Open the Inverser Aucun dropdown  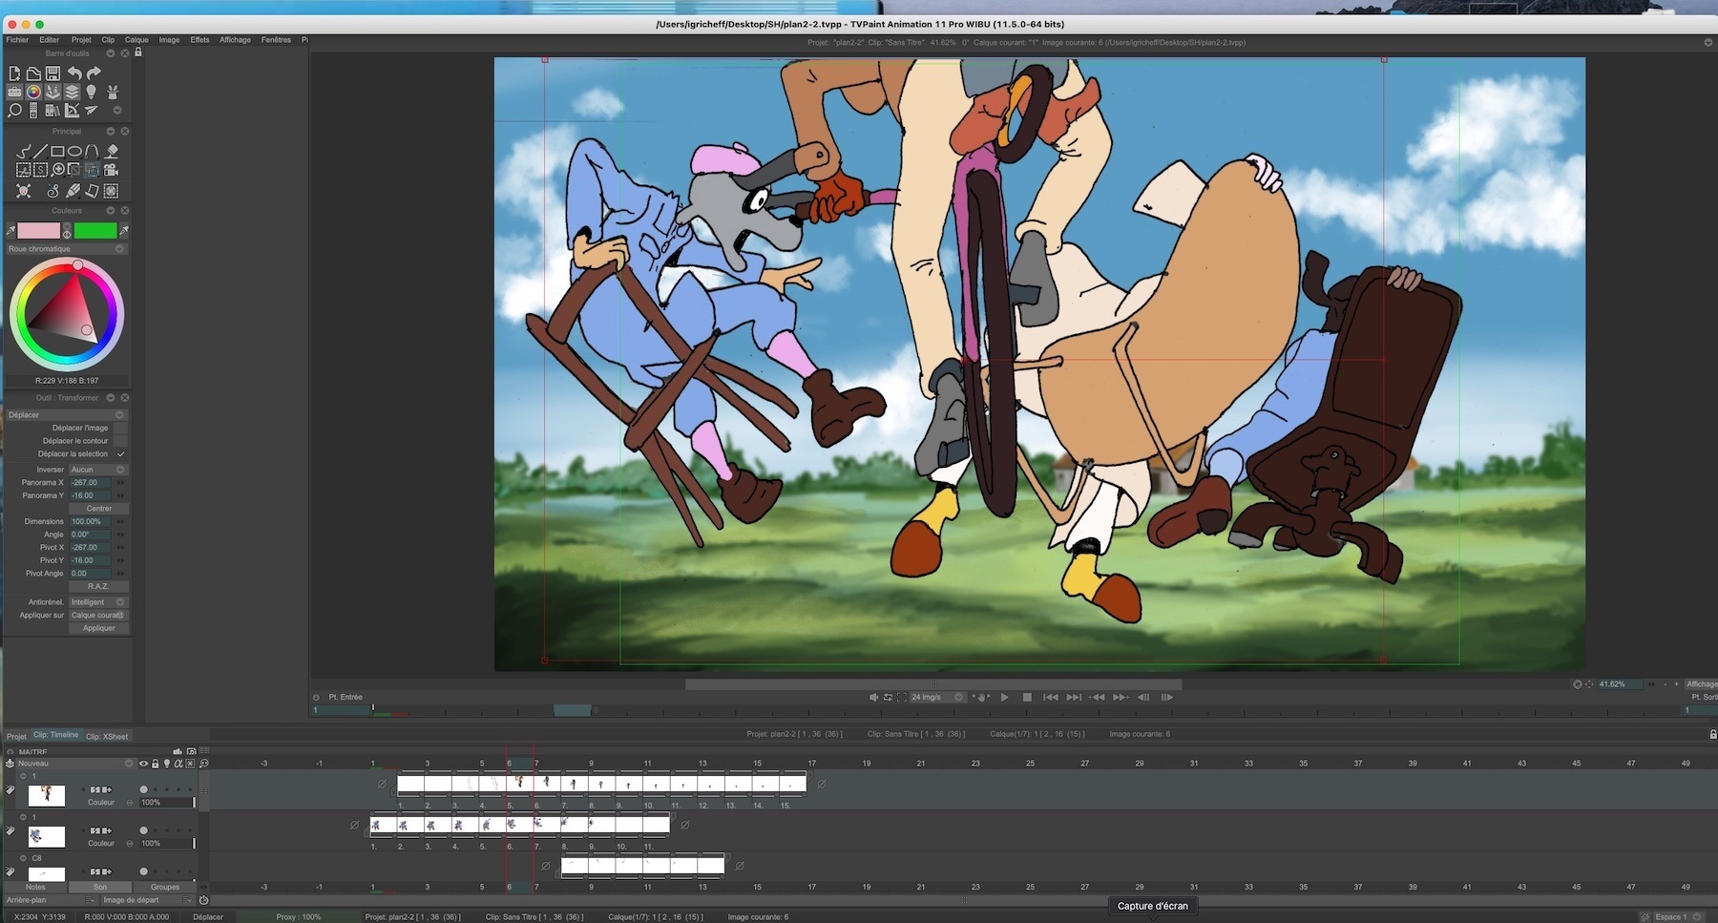coord(98,470)
